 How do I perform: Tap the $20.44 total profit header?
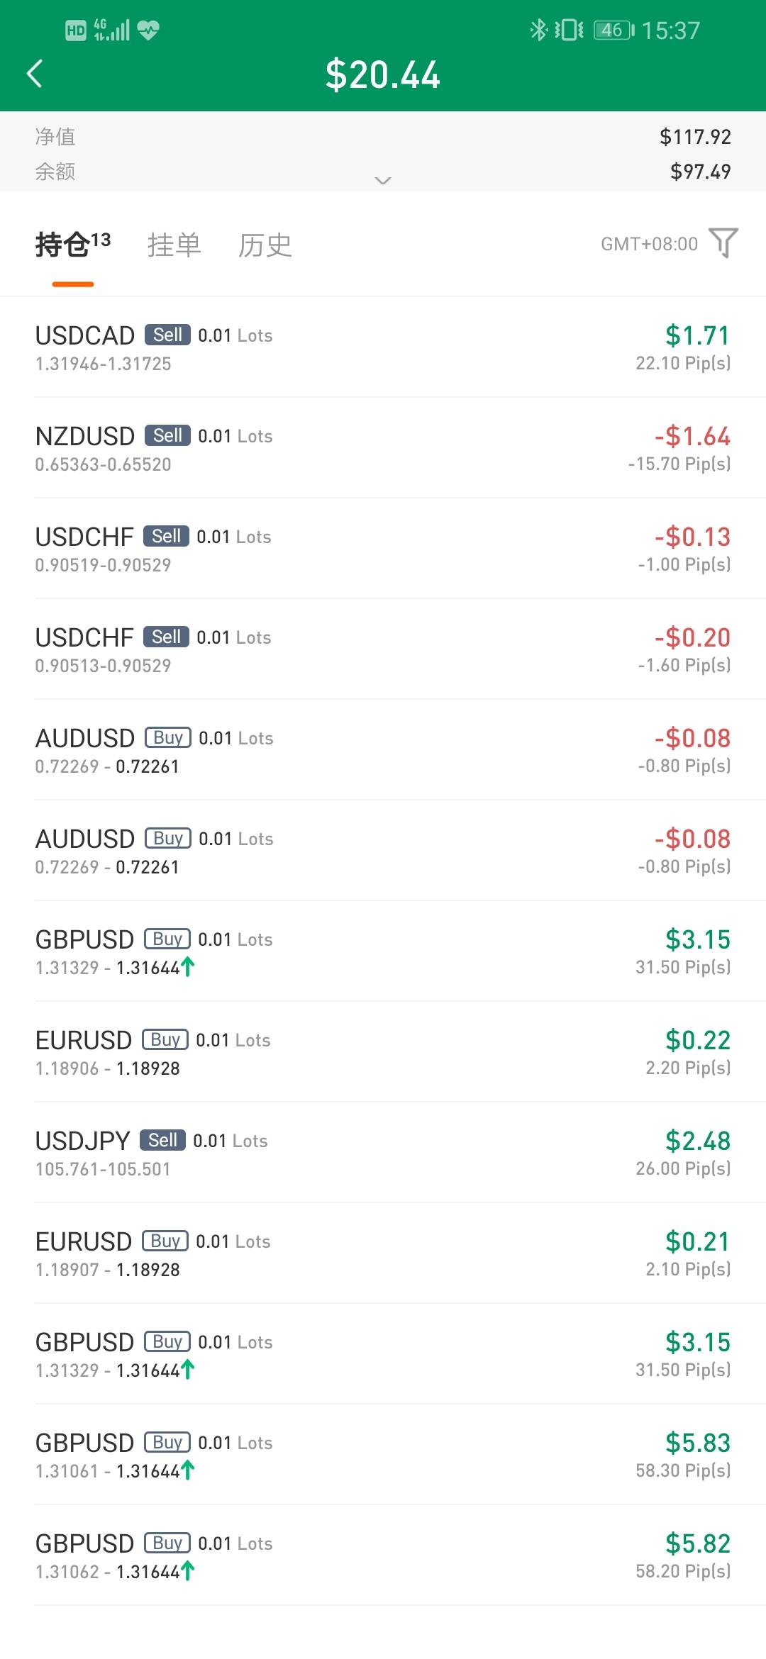(x=383, y=74)
